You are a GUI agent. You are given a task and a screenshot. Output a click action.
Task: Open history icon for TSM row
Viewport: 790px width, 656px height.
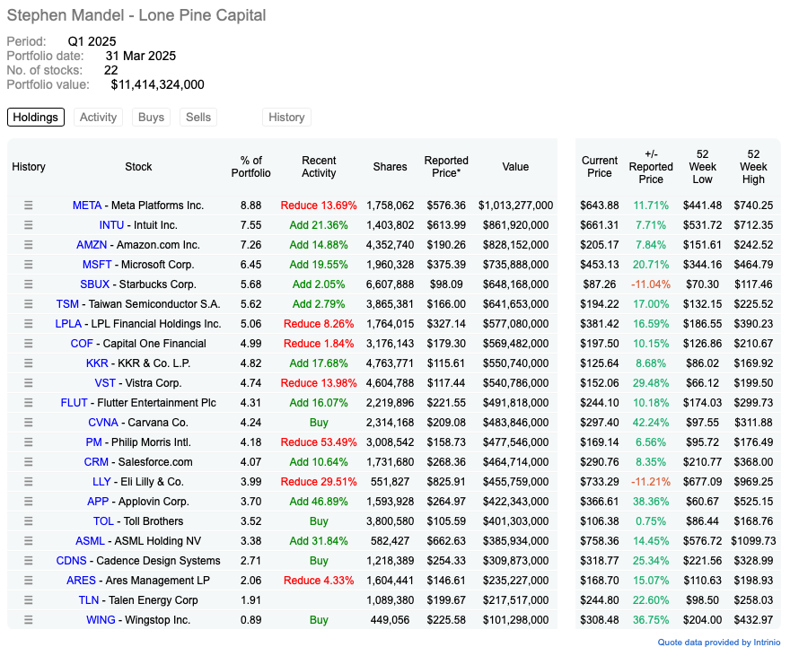pos(28,304)
